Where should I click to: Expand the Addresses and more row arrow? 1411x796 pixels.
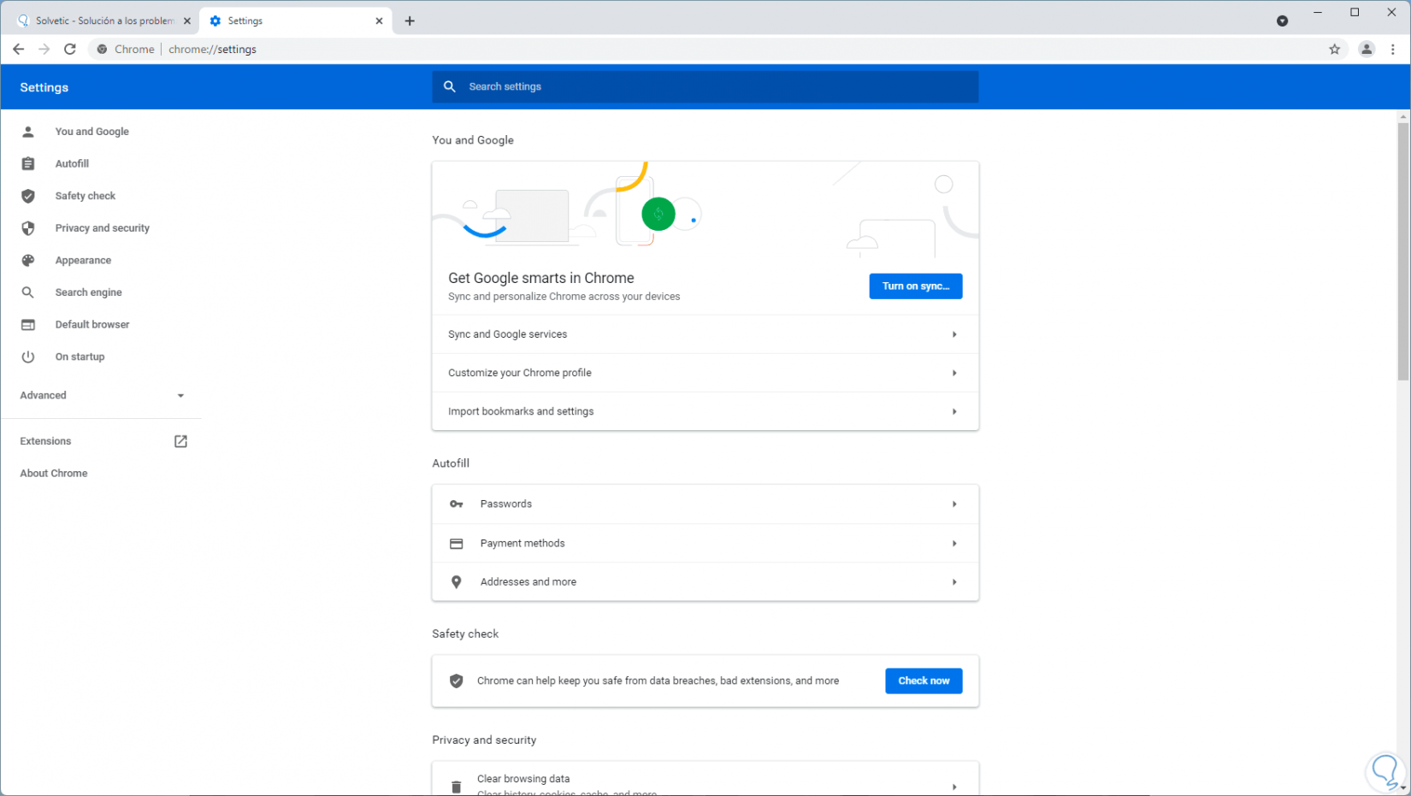point(954,582)
